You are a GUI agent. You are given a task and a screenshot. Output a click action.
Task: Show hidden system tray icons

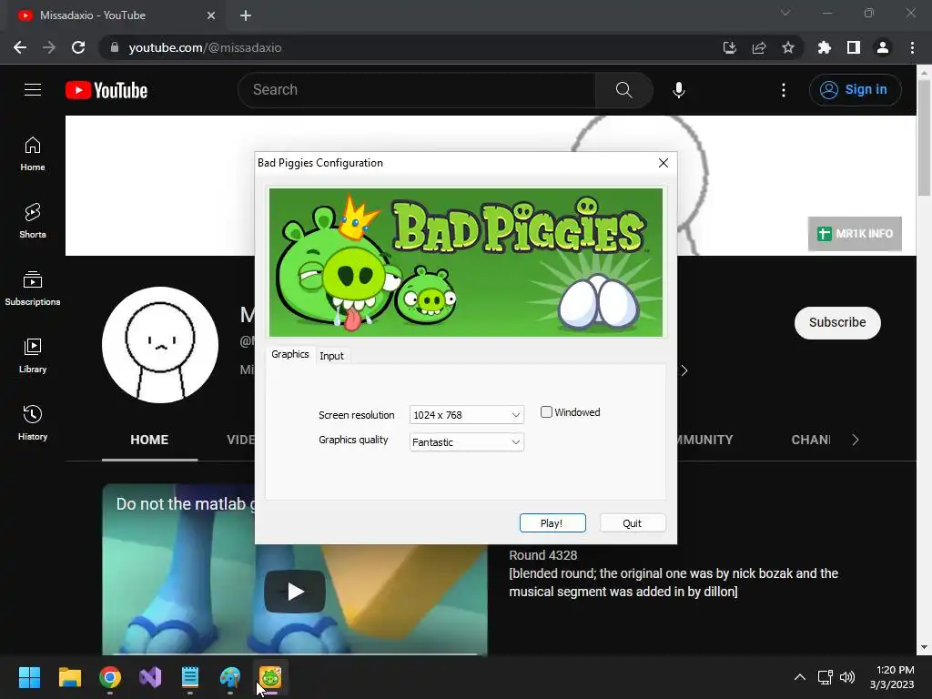coord(800,677)
